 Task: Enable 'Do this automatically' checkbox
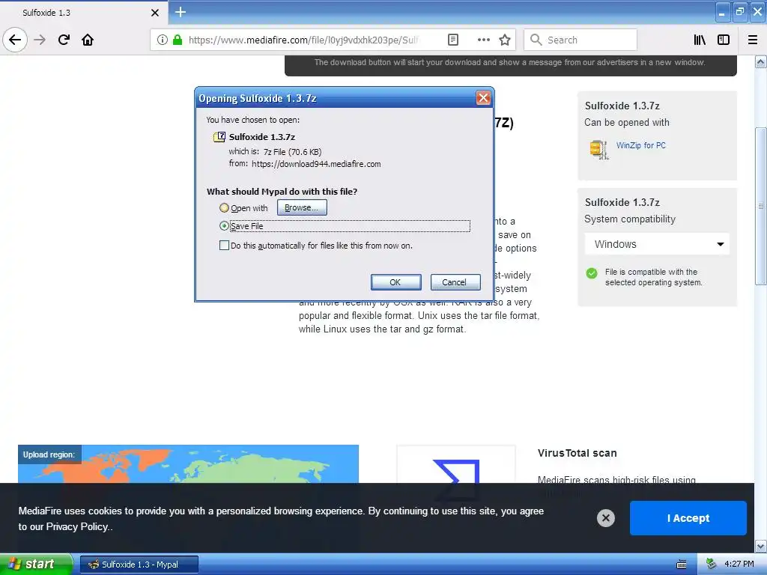point(224,246)
